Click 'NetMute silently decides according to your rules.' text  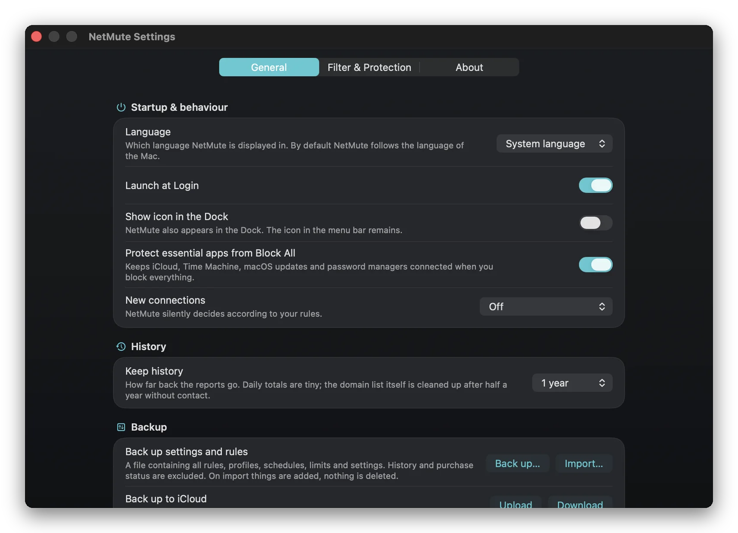[224, 314]
